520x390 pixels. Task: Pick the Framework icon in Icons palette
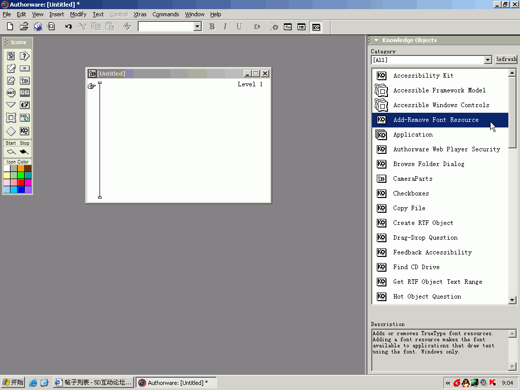pos(11,118)
